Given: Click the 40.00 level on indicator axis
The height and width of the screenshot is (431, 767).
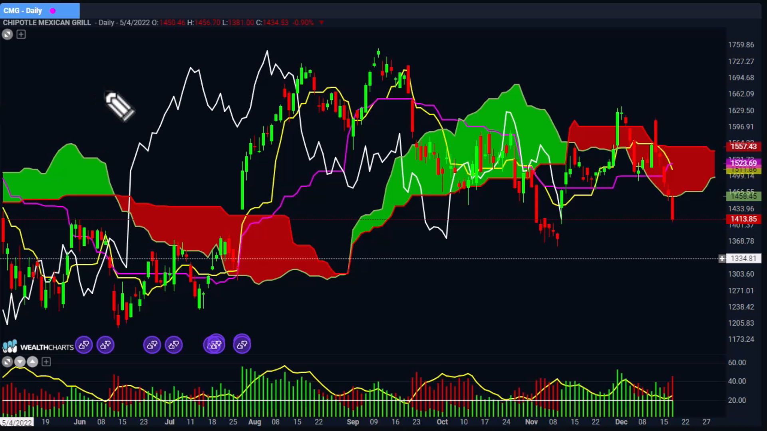Looking at the screenshot, I should (x=737, y=381).
